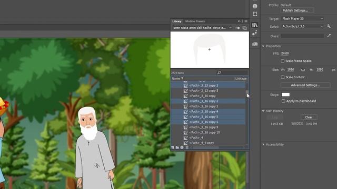Click the stage height value 1080
Screen dimensions: 337x189
click(x=320, y=70)
